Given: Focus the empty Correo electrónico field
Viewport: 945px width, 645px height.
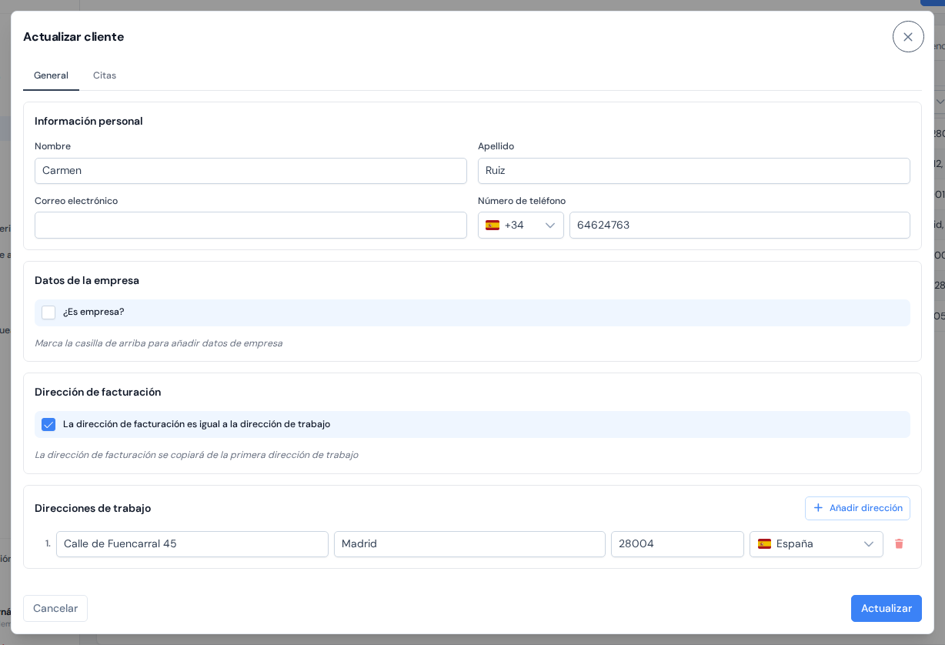Looking at the screenshot, I should pos(251,226).
